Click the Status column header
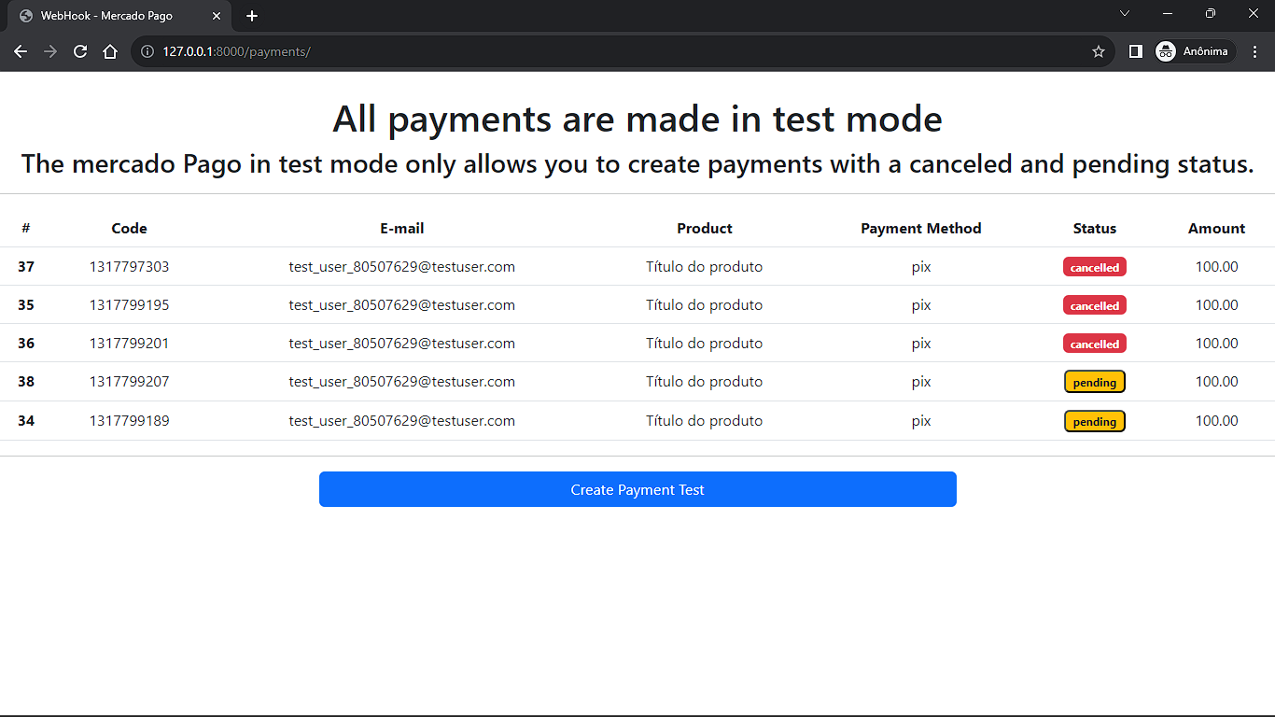This screenshot has height=717, width=1275. [1095, 228]
